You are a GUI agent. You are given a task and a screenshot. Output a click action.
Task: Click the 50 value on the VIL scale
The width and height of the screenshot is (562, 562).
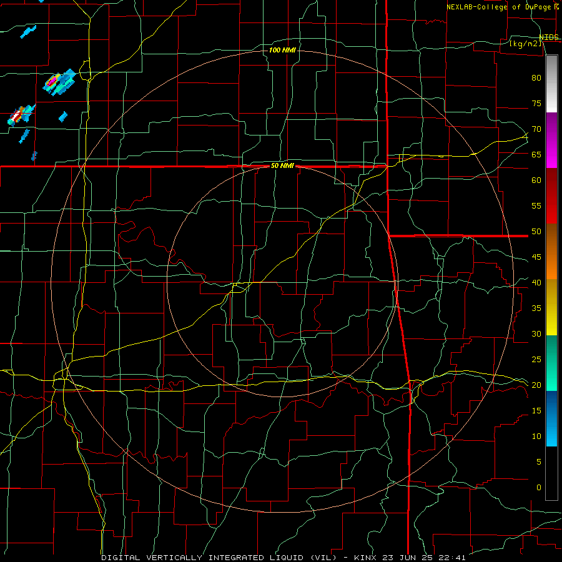(x=536, y=232)
